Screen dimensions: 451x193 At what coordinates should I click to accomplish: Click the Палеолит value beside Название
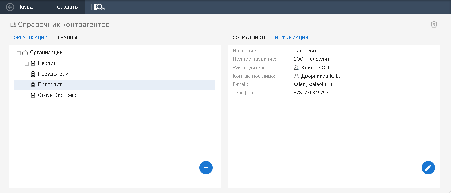(305, 51)
